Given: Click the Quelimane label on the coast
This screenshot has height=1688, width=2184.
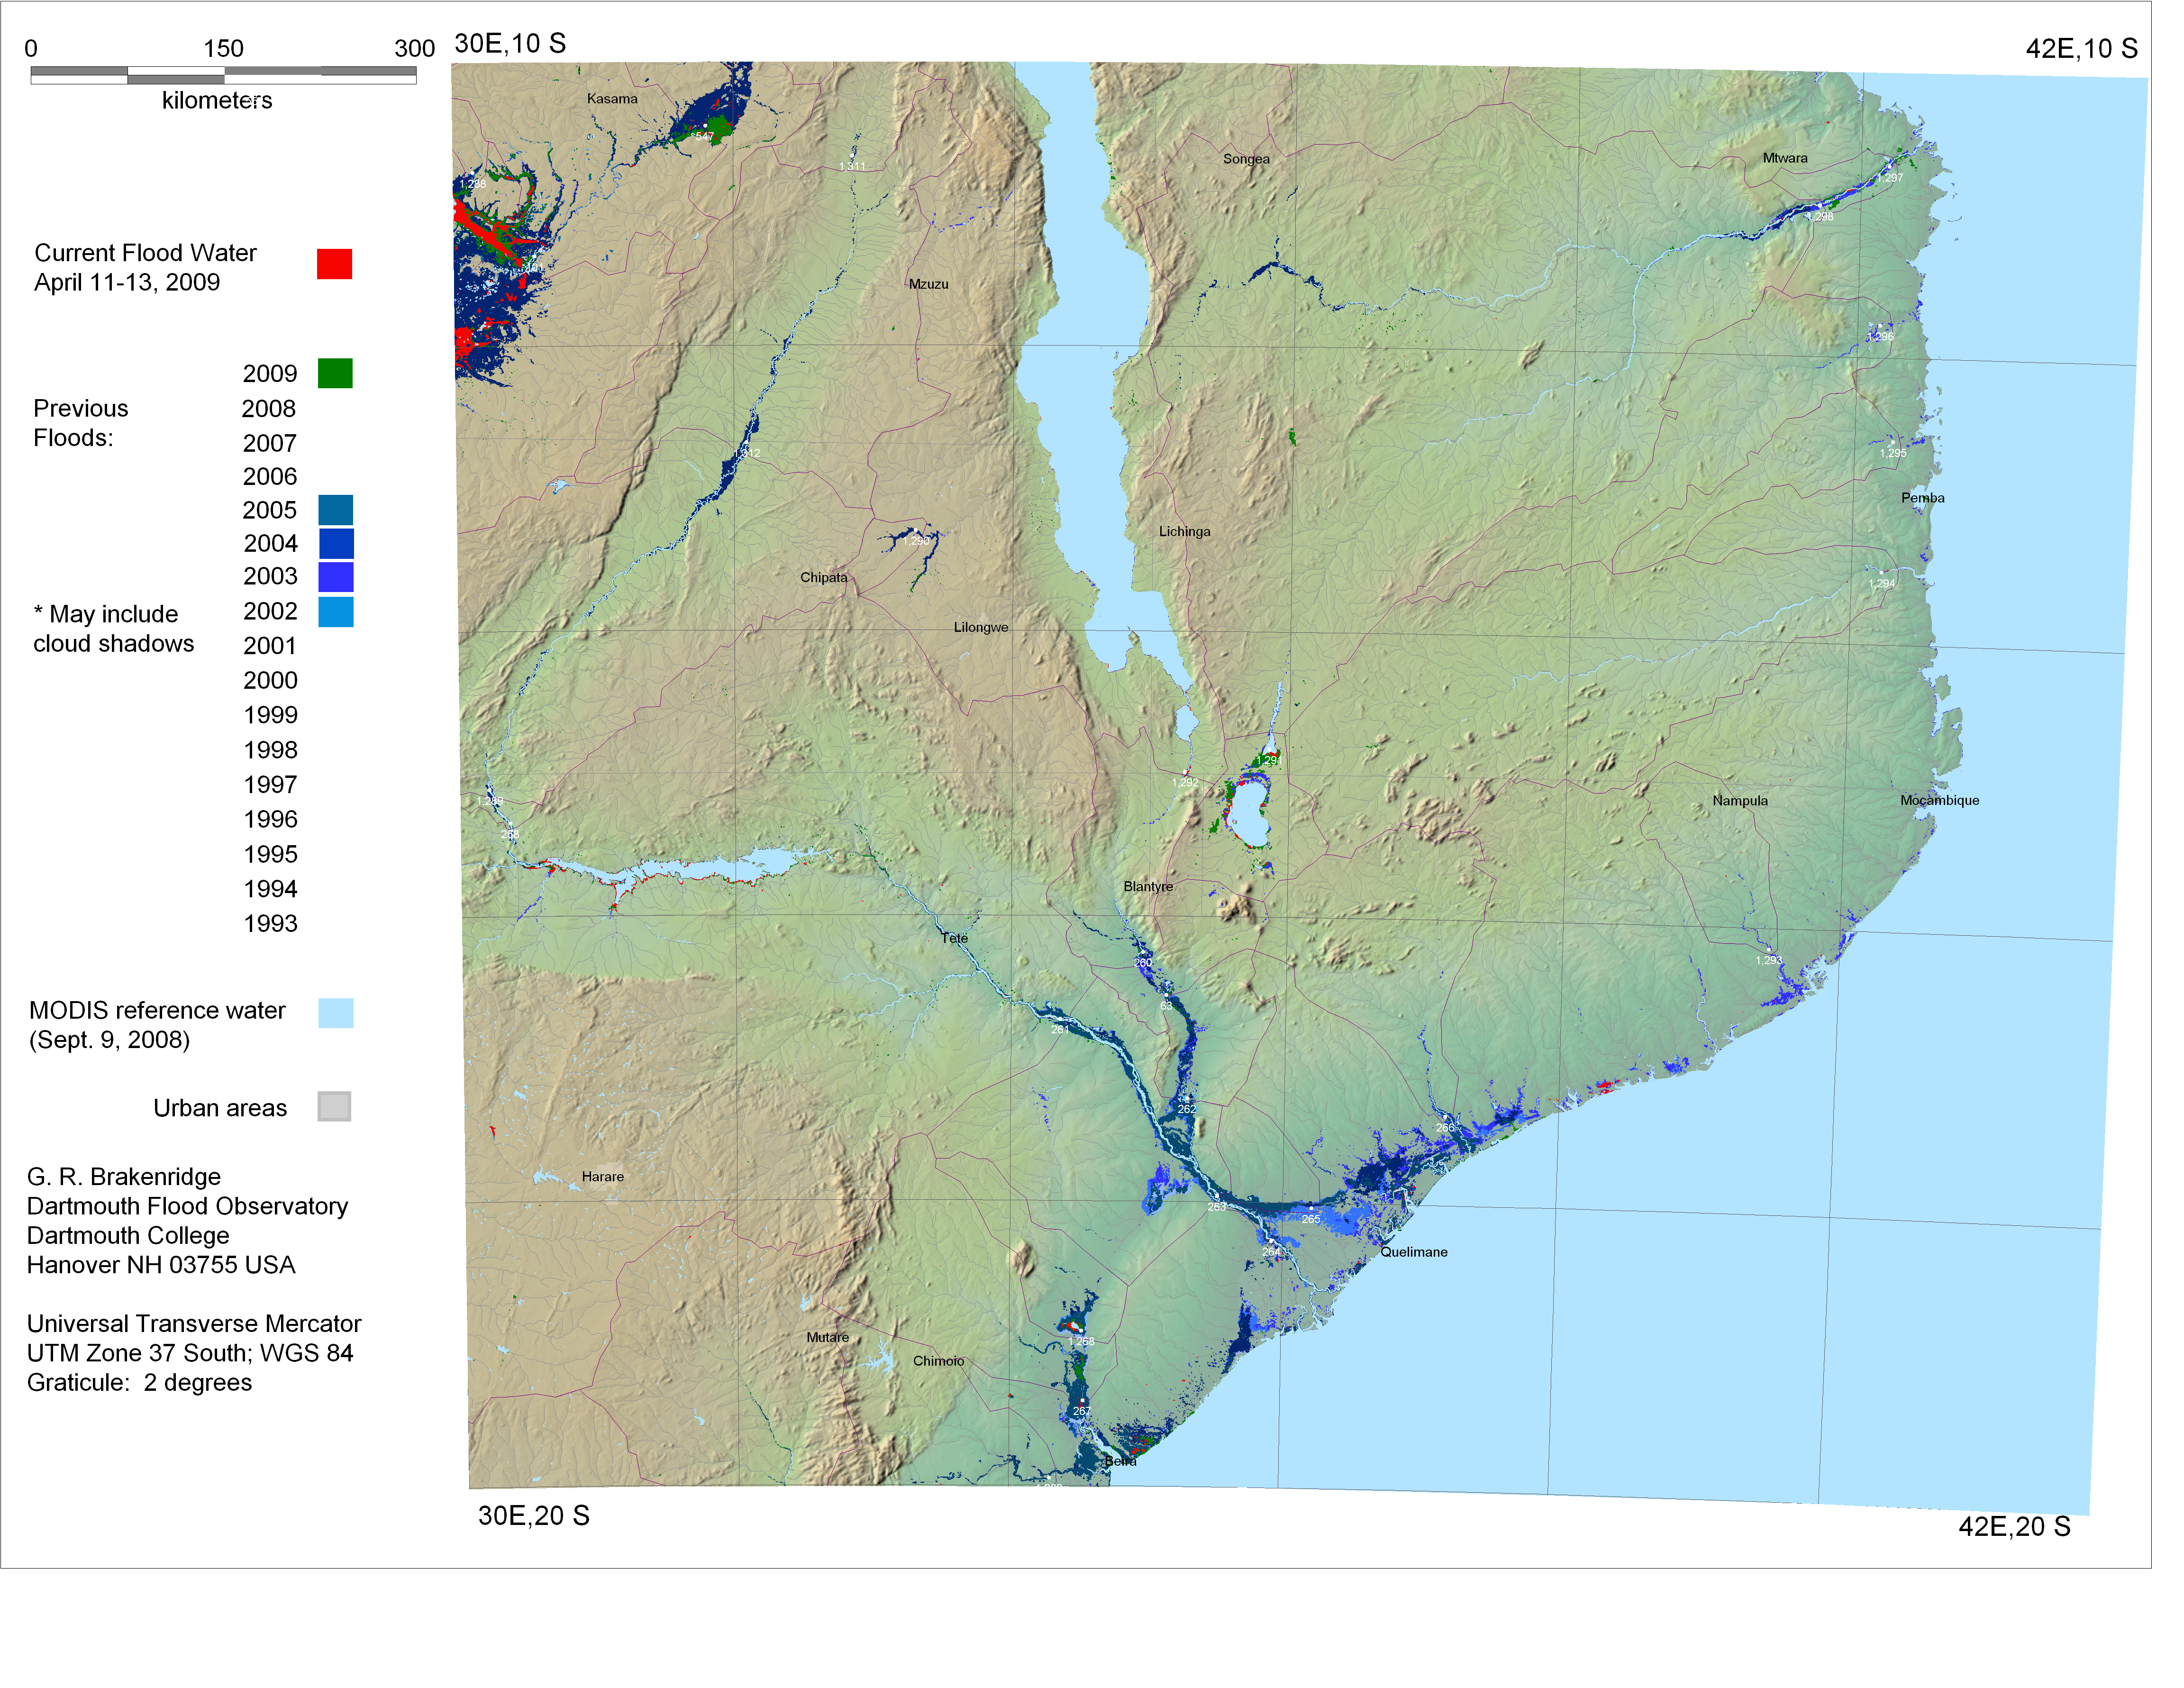Looking at the screenshot, I should click(x=1413, y=1252).
